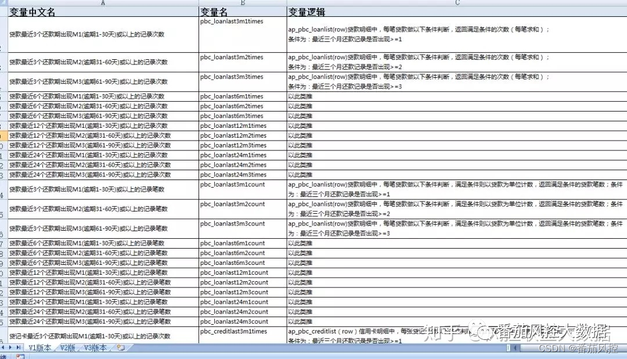The height and width of the screenshot is (359, 627).
Task: Select logic cell for pbc_loanlast3m1count
Action: (457, 189)
